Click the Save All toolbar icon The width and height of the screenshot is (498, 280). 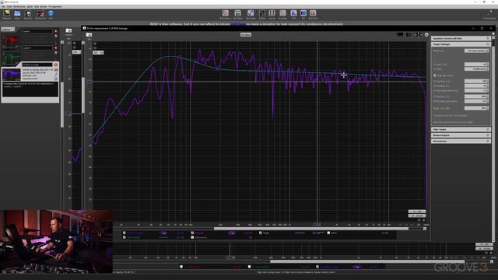(x=28, y=13)
